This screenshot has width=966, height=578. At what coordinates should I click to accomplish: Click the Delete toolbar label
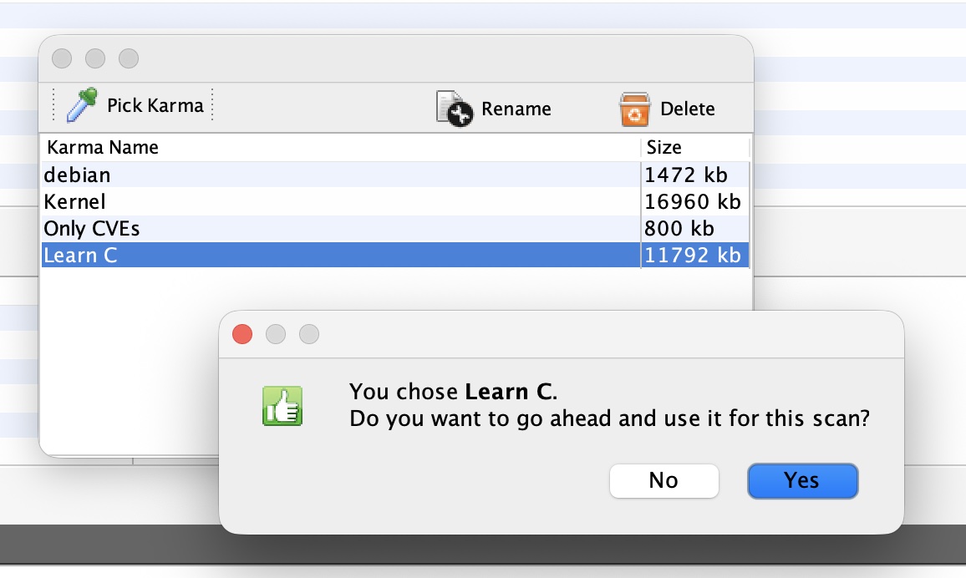tap(688, 109)
